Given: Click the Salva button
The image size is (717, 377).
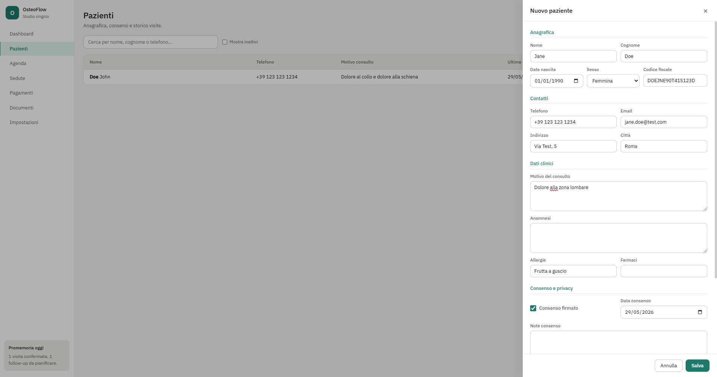Looking at the screenshot, I should 697,365.
